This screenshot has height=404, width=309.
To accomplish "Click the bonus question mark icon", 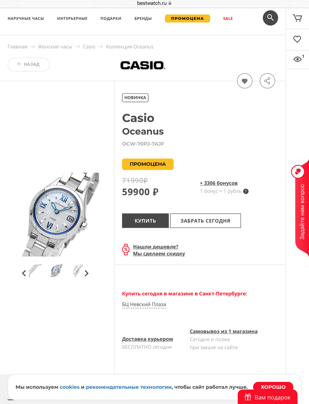I will click(246, 191).
